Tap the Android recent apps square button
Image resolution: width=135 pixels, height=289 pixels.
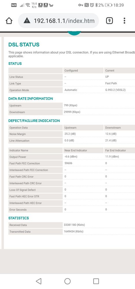tap(96, 281)
